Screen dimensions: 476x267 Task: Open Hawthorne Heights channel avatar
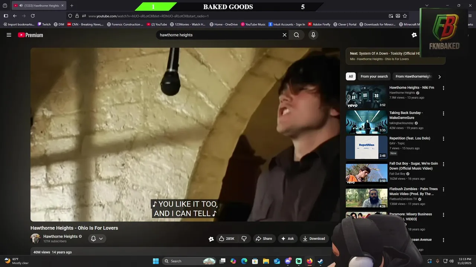click(x=36, y=238)
